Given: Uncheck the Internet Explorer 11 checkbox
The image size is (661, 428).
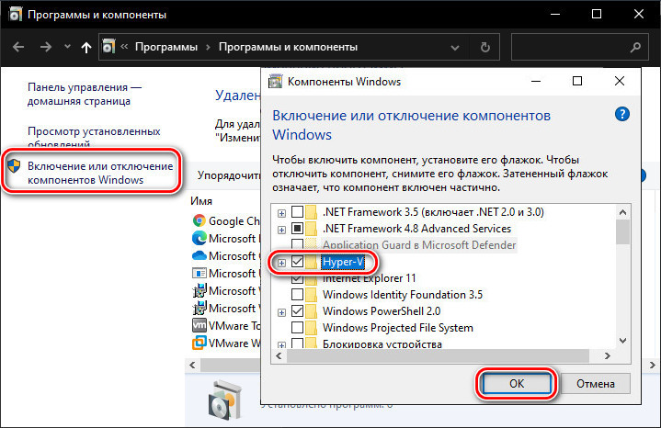Looking at the screenshot, I should pos(297,278).
